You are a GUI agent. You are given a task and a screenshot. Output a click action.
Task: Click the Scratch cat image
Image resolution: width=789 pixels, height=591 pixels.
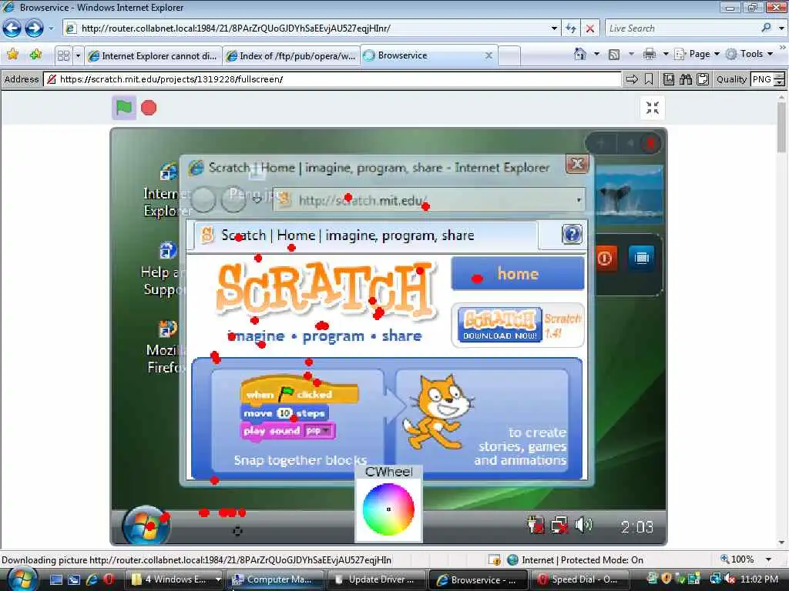tap(438, 412)
